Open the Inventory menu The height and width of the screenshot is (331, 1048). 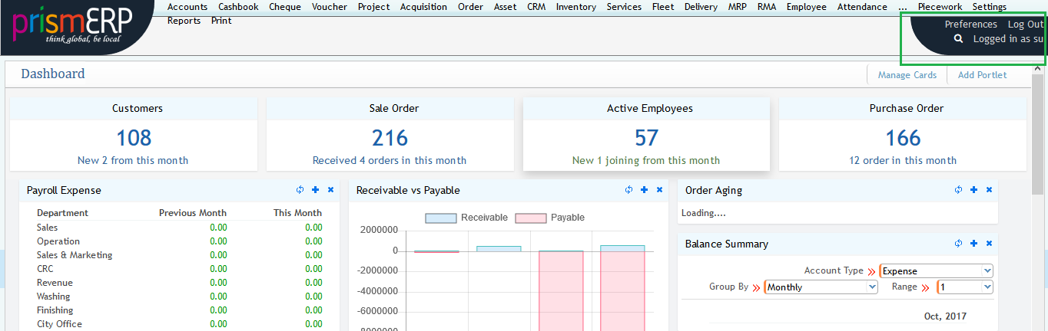(575, 7)
